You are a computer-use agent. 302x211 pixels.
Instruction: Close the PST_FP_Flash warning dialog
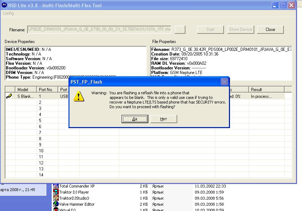pyautogui.click(x=224, y=82)
